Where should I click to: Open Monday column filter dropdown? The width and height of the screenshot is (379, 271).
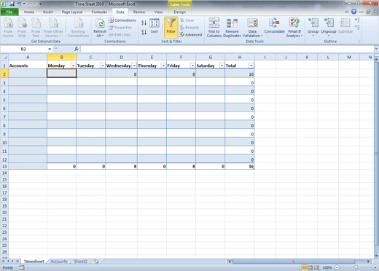[73, 66]
